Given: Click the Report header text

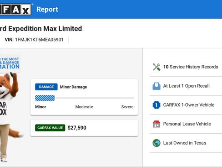Looking at the screenshot, I should click(47, 10).
